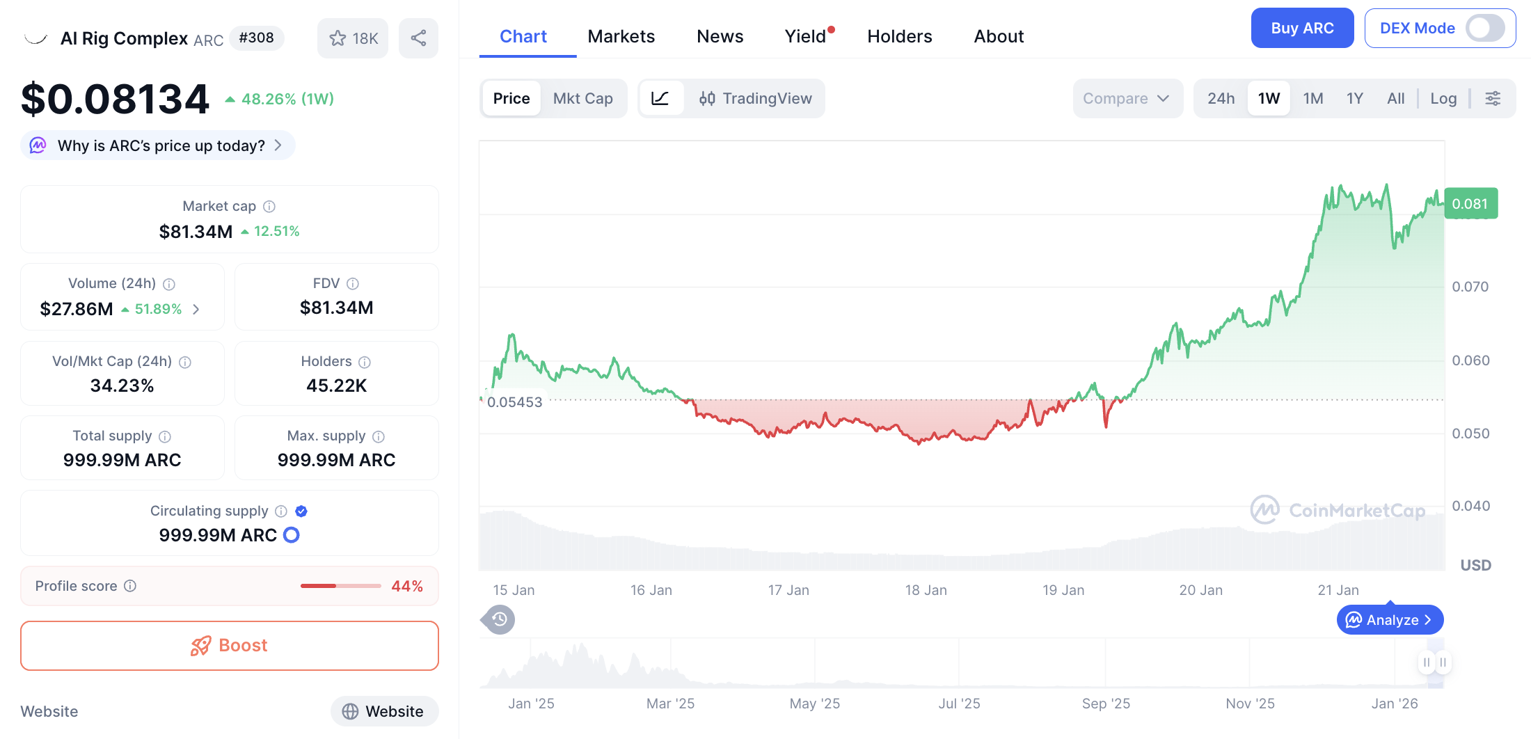Image resolution: width=1531 pixels, height=739 pixels.
Task: Open the Holders tab
Action: tap(899, 36)
